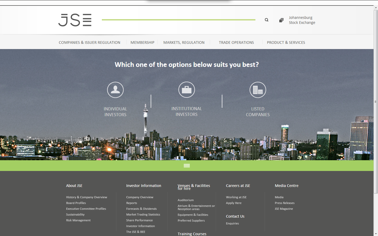
Task: Open the Risk Management link
Action: [x=78, y=220]
